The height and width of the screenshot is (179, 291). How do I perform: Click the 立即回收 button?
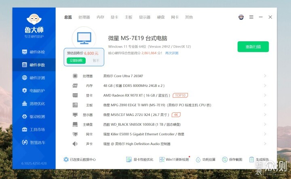(76, 61)
